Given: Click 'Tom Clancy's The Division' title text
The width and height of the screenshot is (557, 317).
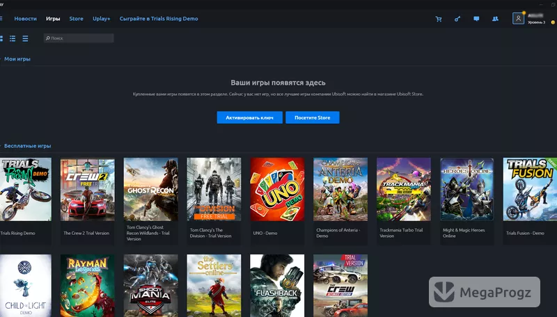Looking at the screenshot, I should [211, 233].
